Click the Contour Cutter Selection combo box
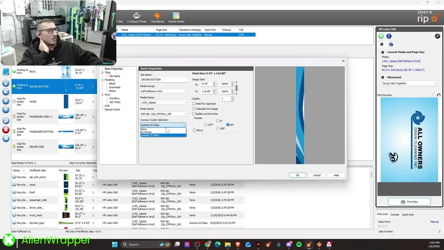444x250 pixels. point(163,125)
